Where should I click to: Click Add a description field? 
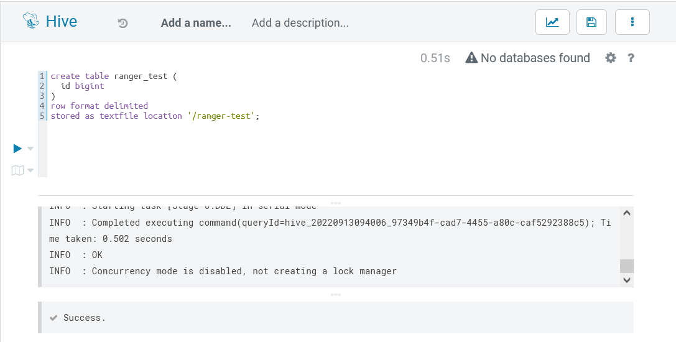click(300, 23)
